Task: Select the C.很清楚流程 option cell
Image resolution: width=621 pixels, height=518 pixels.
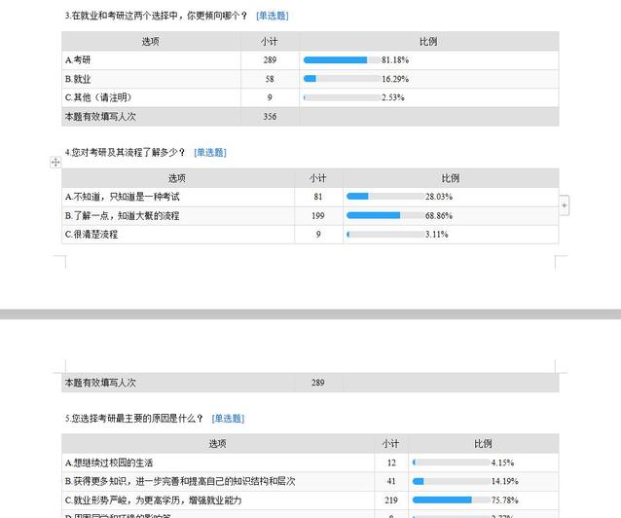Action: pyautogui.click(x=177, y=235)
